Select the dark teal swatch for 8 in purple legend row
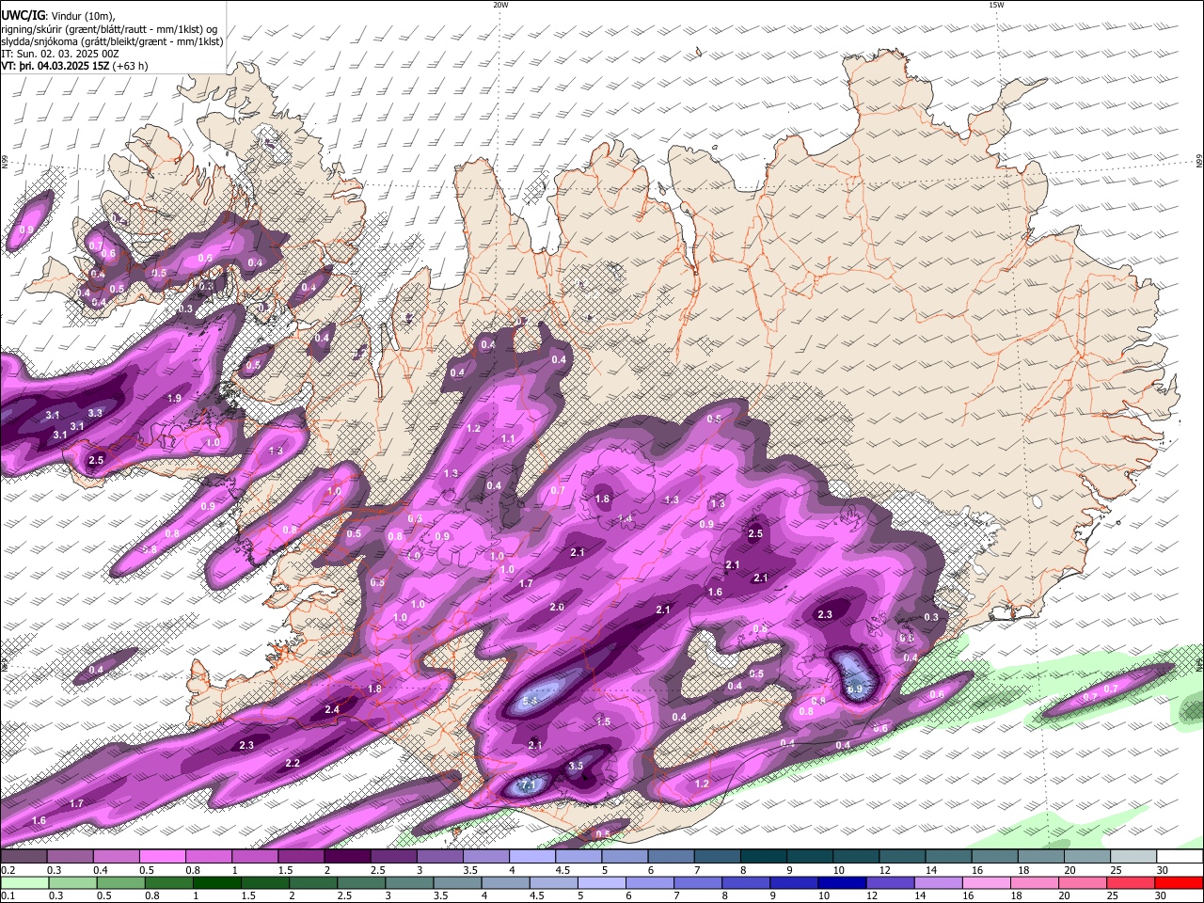 click(764, 857)
